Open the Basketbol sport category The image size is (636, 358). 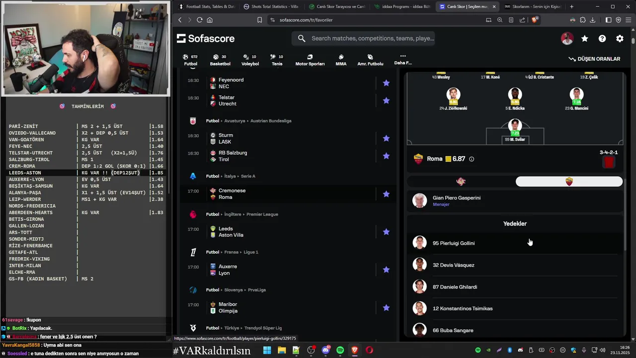(220, 60)
